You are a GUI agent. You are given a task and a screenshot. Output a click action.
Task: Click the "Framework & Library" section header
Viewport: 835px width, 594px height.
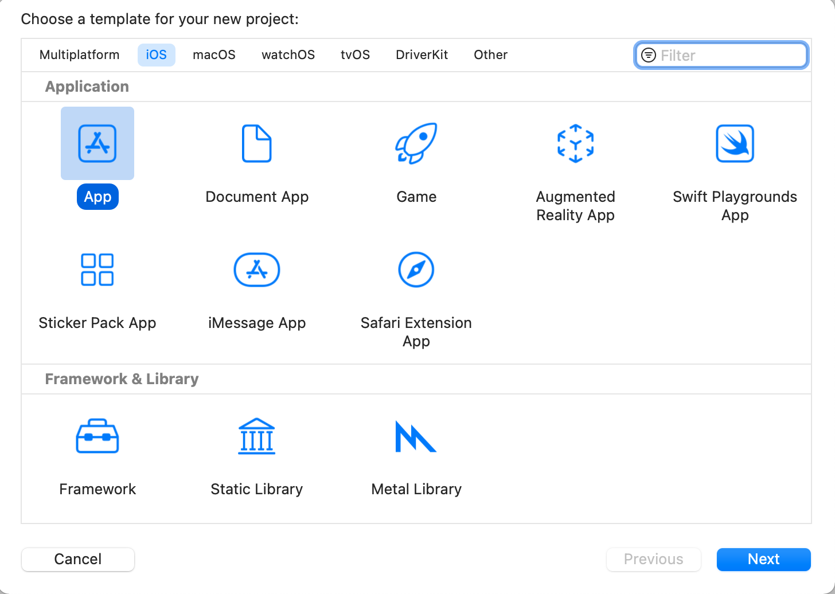(122, 379)
